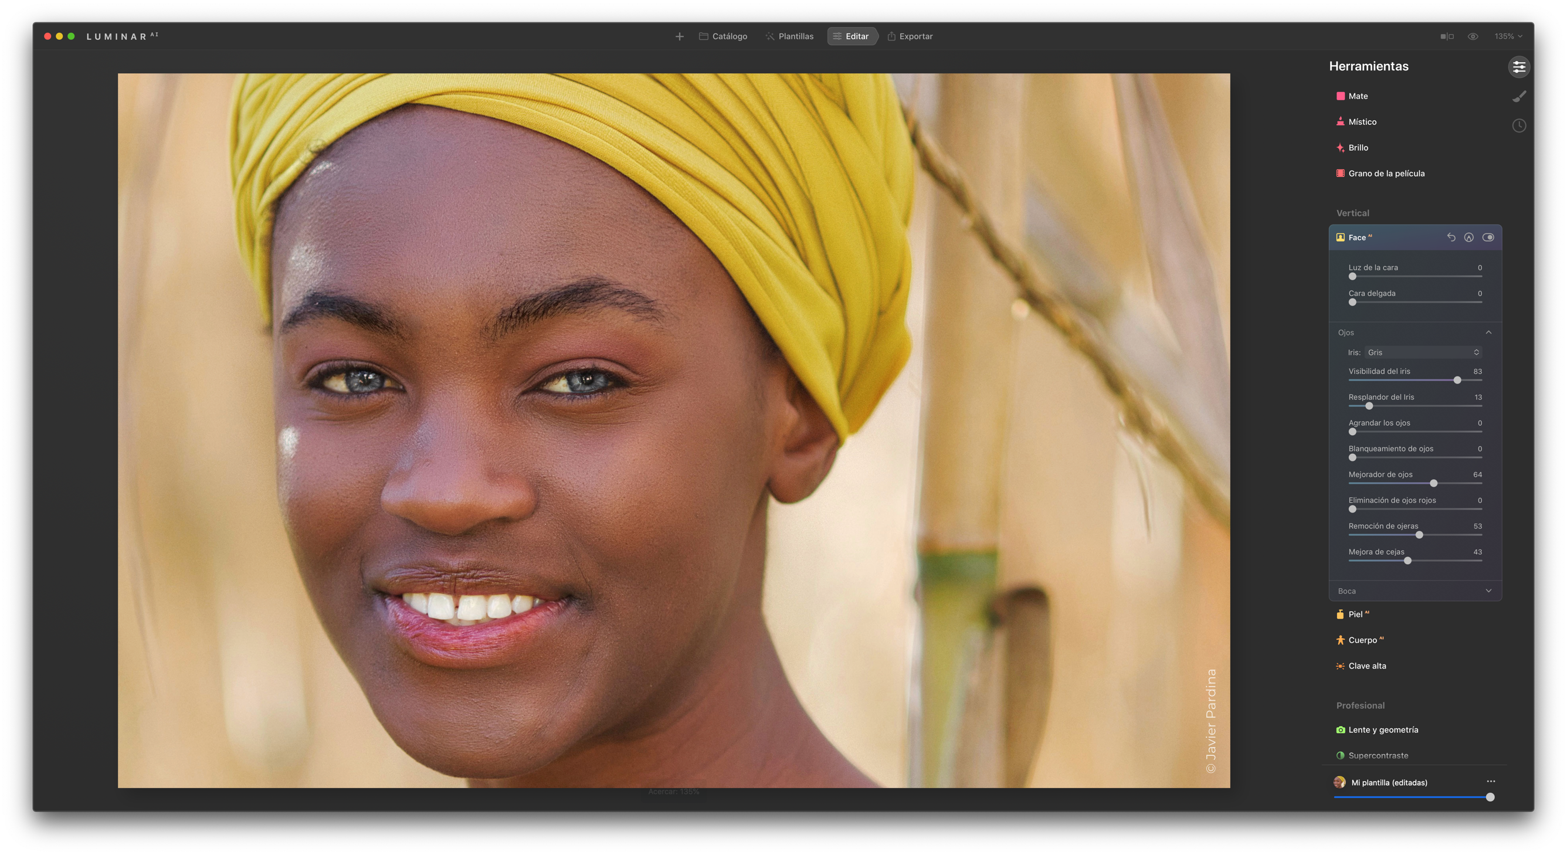
Task: Click the Piel bottle icon
Action: [1340, 614]
